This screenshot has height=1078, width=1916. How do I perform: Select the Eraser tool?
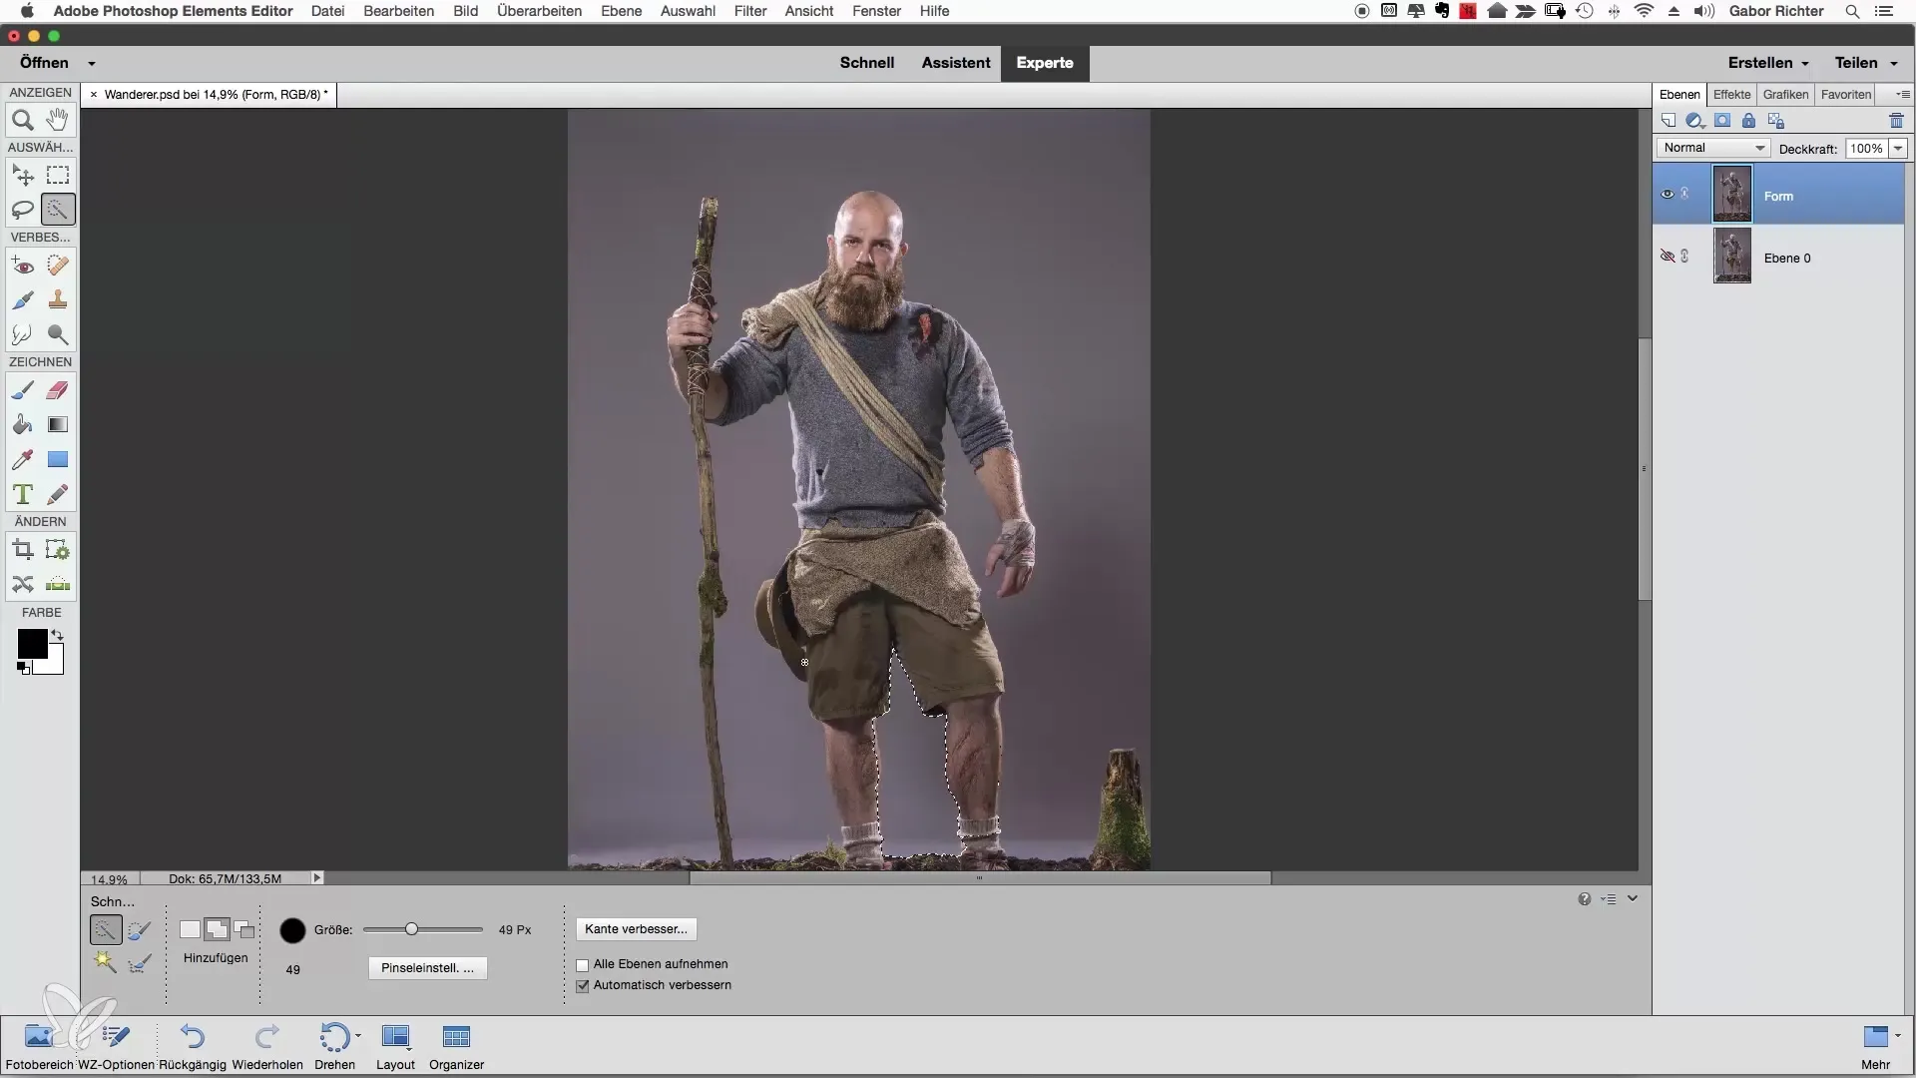pyautogui.click(x=58, y=390)
